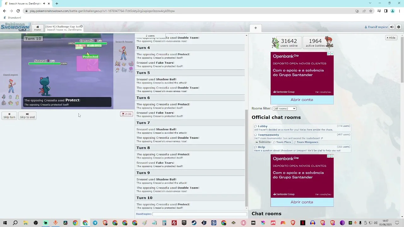404x227 pixels.
Task: Bookmark this page with star icon
Action: click(371, 11)
